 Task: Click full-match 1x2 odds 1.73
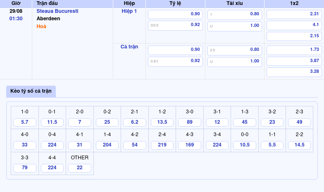point(294,50)
